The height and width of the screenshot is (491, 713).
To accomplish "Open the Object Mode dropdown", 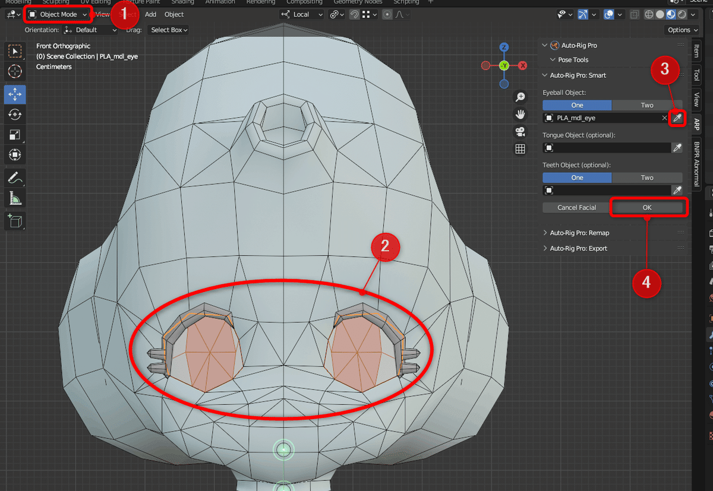I will pos(58,14).
